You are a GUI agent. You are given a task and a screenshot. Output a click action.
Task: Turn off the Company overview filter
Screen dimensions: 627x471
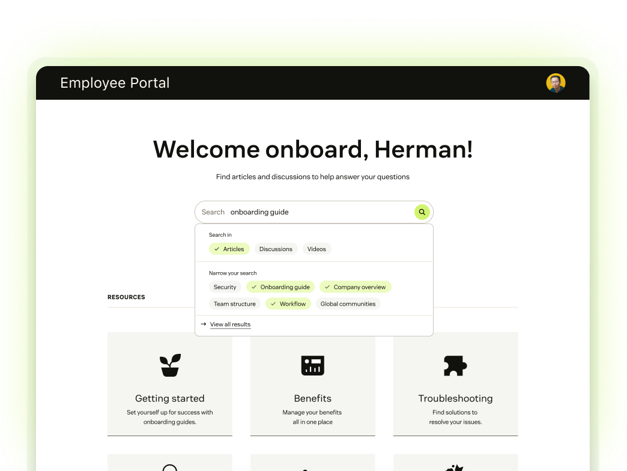pyautogui.click(x=355, y=287)
